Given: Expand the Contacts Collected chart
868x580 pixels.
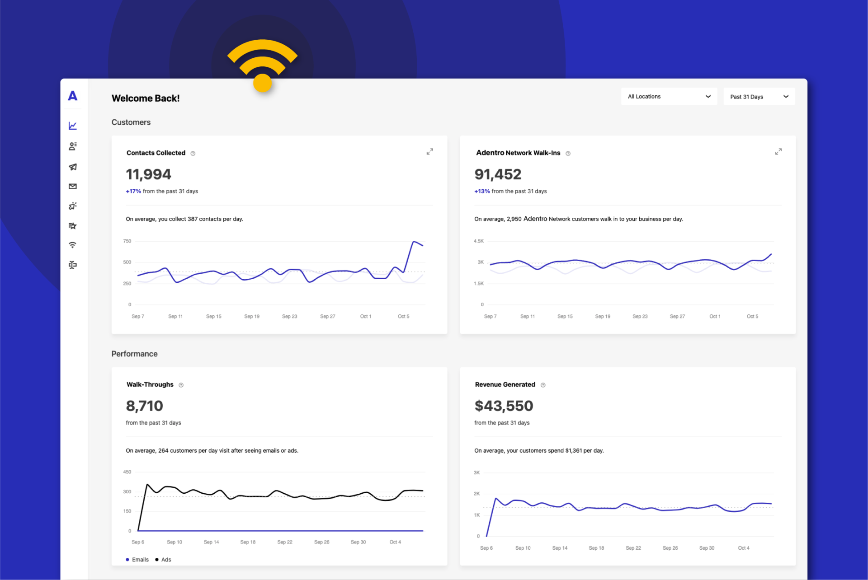Looking at the screenshot, I should [x=429, y=152].
